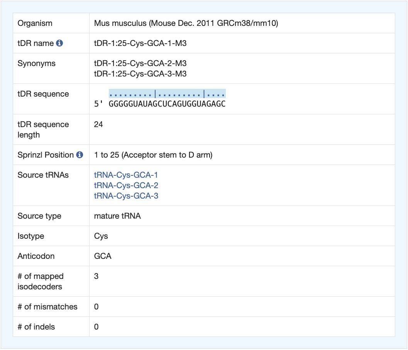This screenshot has height=350, width=408.
Task: Click the 'Source tRNAs' row label
Action: coord(43,175)
